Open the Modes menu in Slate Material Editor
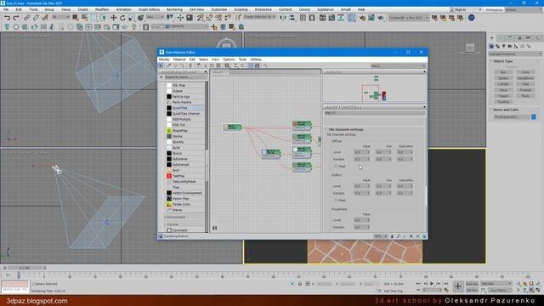544x306 pixels. coord(164,59)
